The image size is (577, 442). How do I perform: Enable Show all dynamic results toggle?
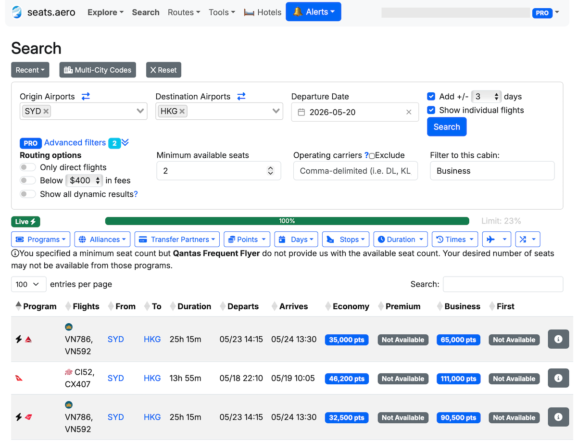click(28, 194)
